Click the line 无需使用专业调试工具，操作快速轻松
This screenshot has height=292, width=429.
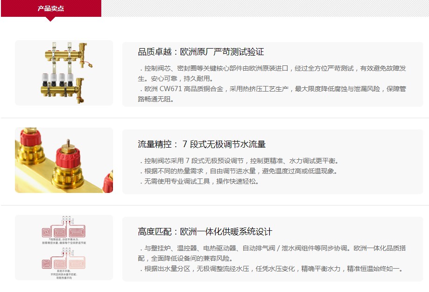point(199,181)
